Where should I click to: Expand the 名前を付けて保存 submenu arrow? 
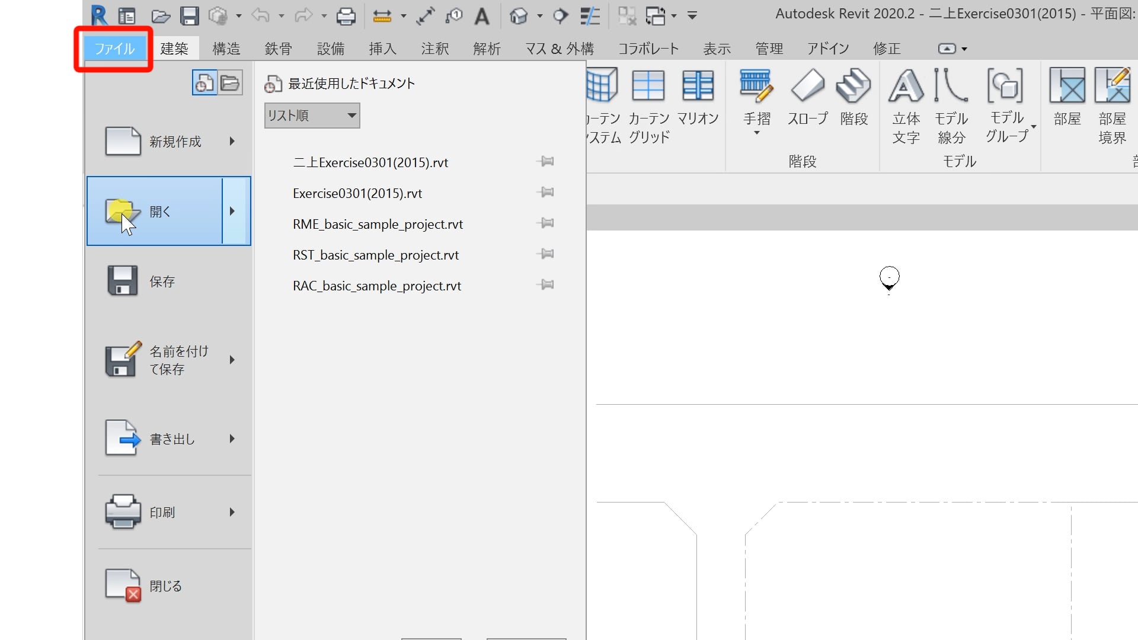(232, 360)
